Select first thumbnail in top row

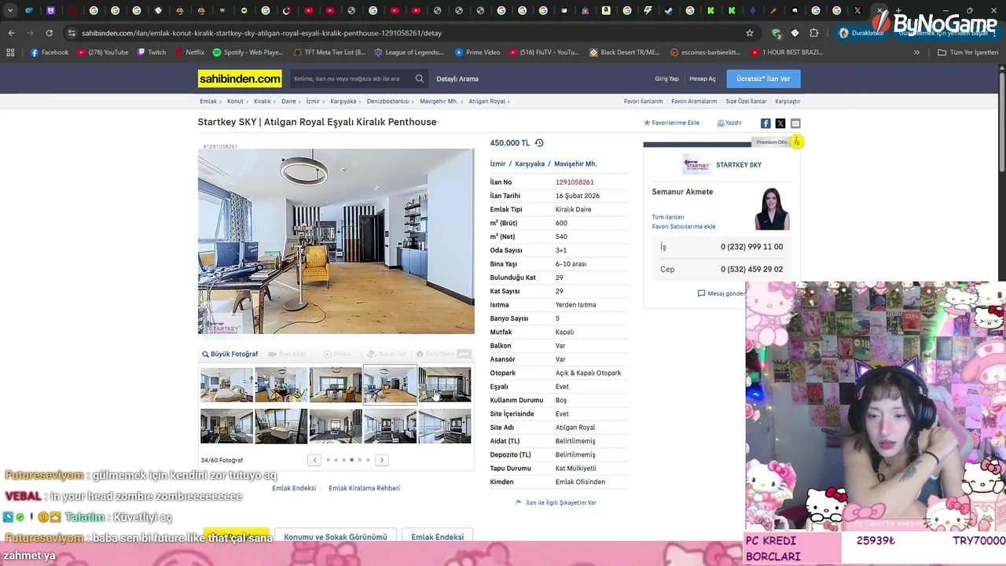click(226, 385)
